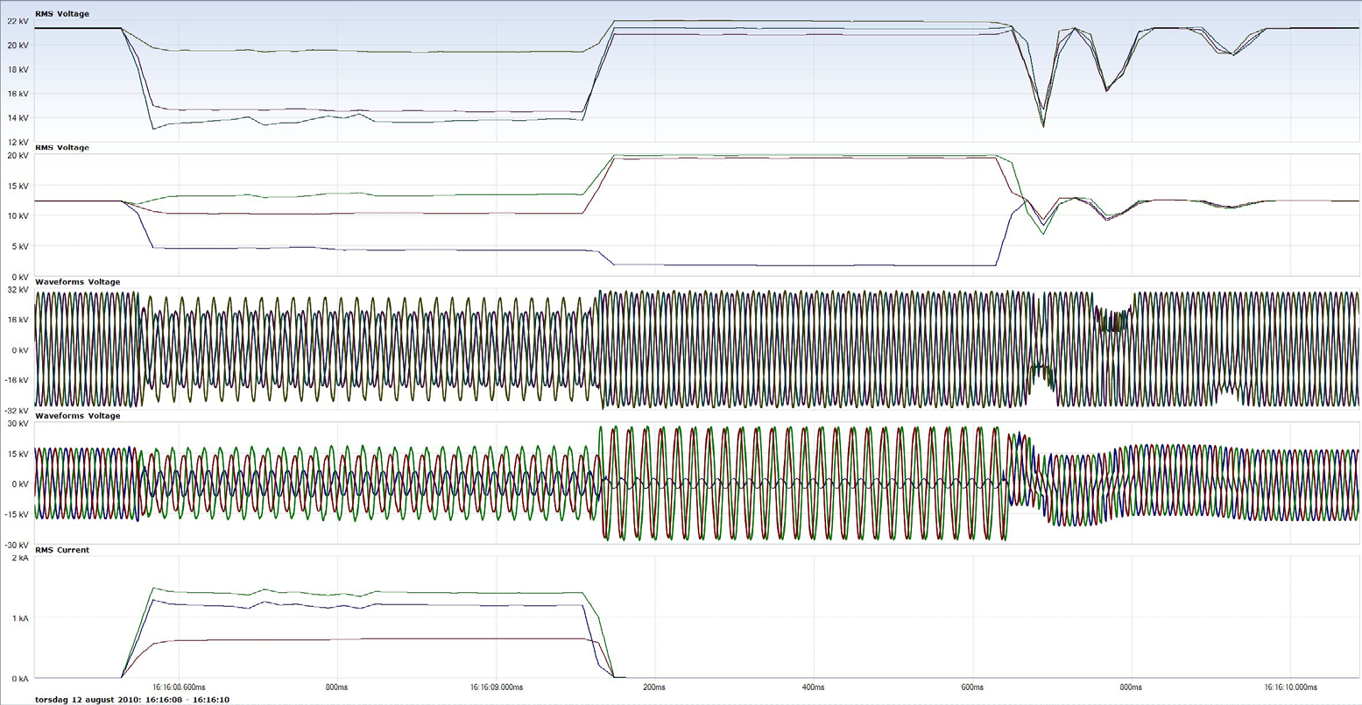Click the 16:16:09.000ms time label
The height and width of the screenshot is (705, 1362).
(x=497, y=687)
